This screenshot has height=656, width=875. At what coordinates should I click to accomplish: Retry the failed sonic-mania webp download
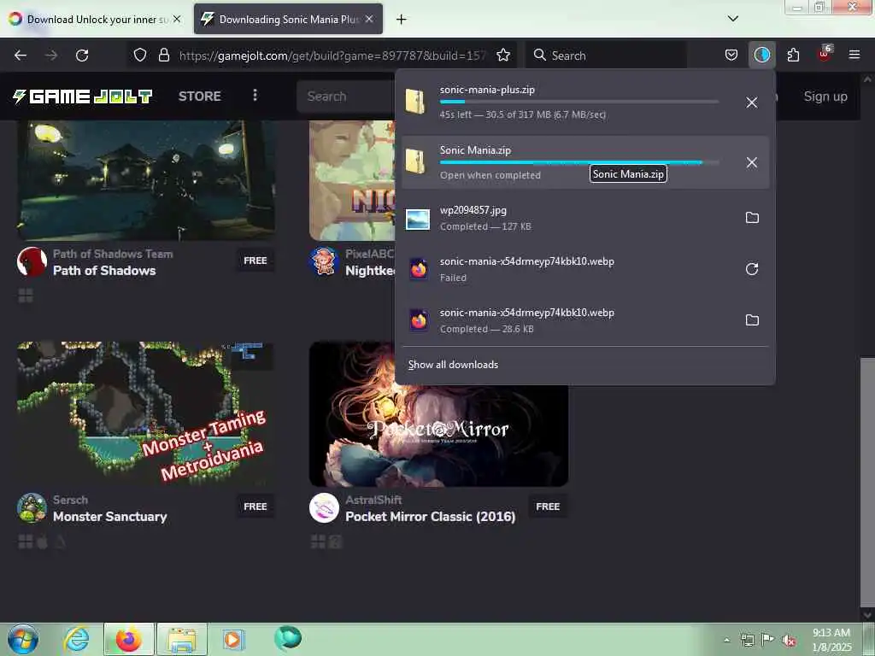[752, 269]
